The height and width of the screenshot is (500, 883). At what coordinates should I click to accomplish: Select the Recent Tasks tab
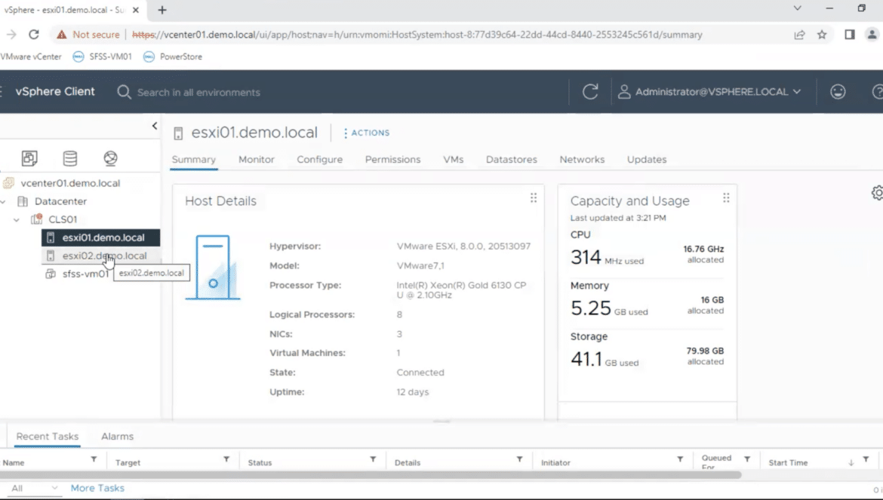click(48, 437)
